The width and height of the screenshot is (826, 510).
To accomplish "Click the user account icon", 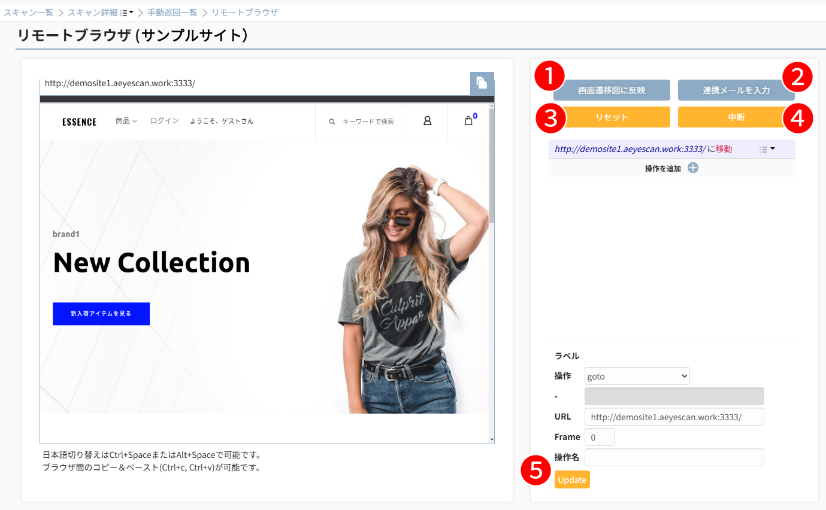I will click(x=427, y=121).
